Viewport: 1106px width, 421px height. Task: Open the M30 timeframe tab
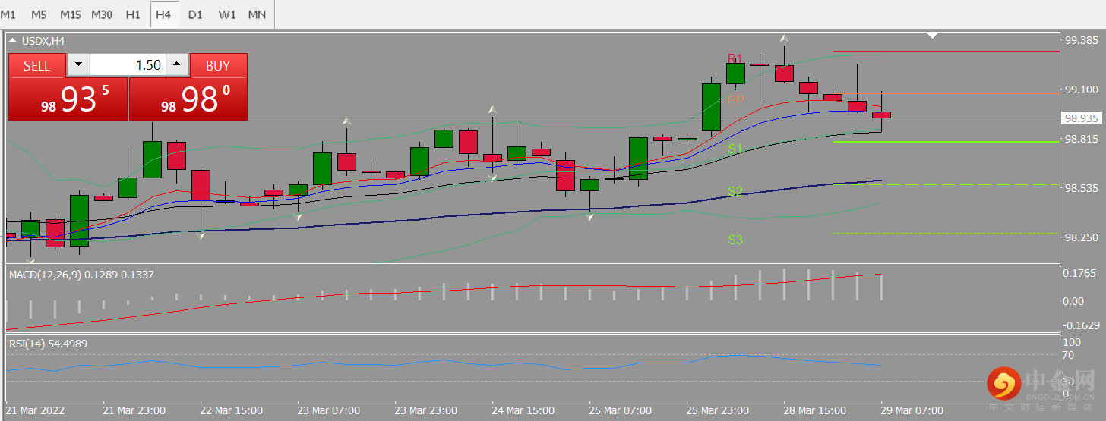[102, 14]
